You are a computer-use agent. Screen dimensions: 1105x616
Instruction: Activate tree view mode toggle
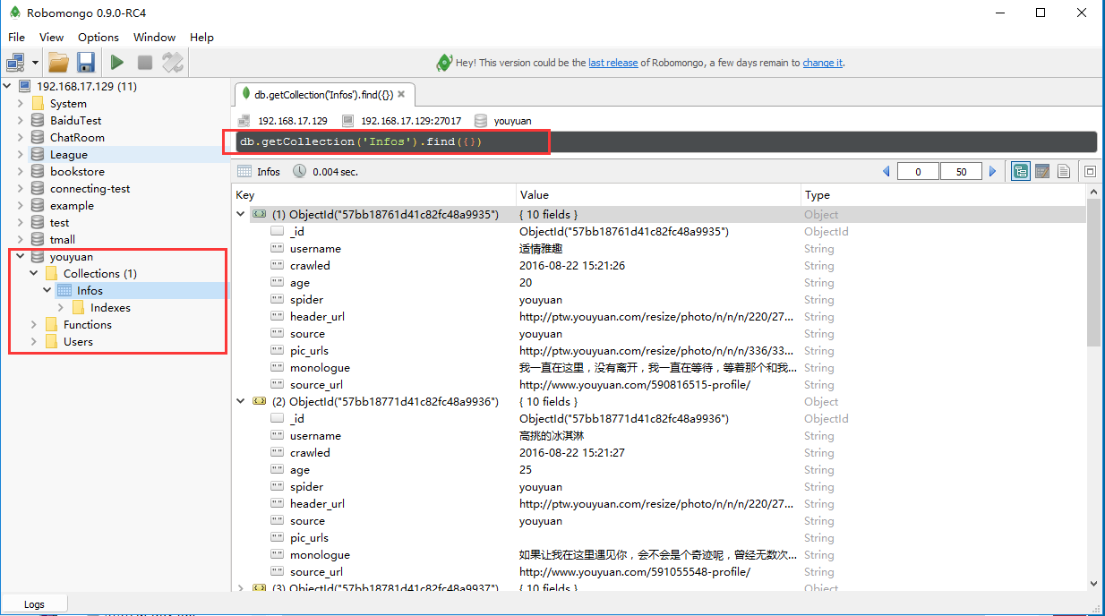click(x=1020, y=172)
